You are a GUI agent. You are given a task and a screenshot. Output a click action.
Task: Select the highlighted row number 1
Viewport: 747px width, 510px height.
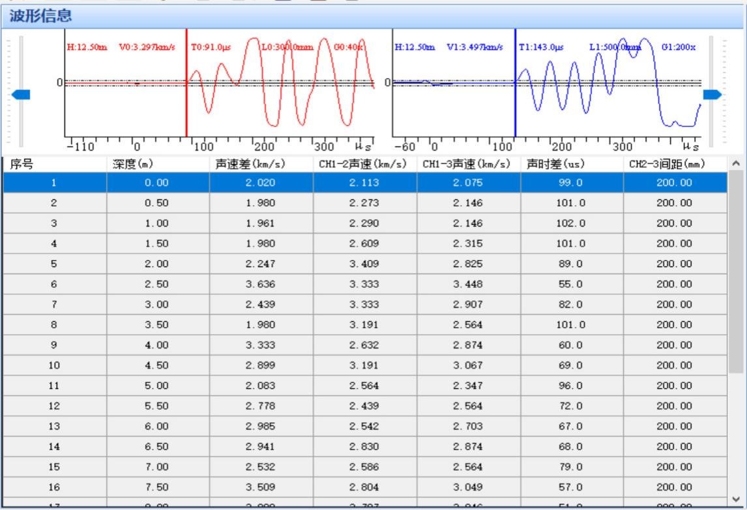pos(55,184)
